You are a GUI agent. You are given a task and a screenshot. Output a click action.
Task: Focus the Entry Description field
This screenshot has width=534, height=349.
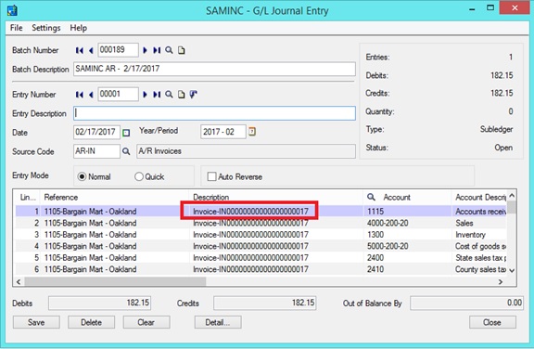click(214, 113)
